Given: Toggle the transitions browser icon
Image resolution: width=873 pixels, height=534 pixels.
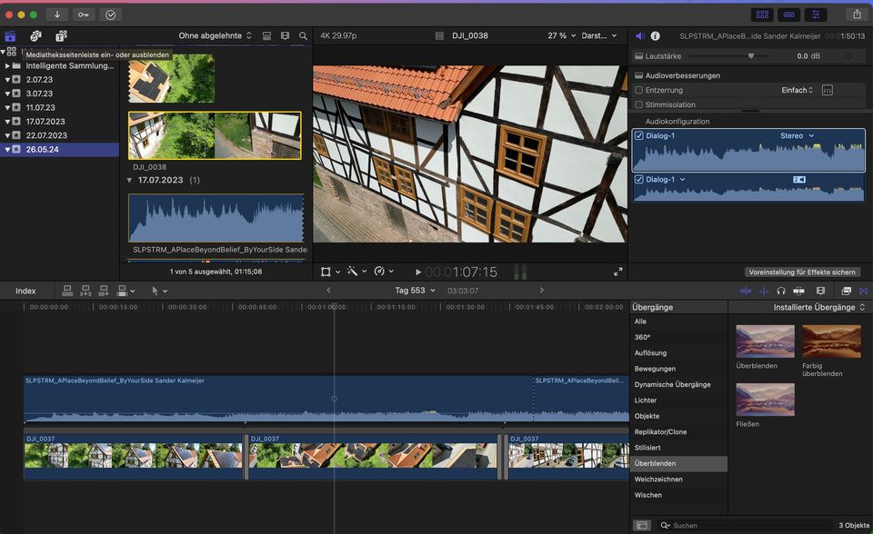Looking at the screenshot, I should pyautogui.click(x=864, y=291).
